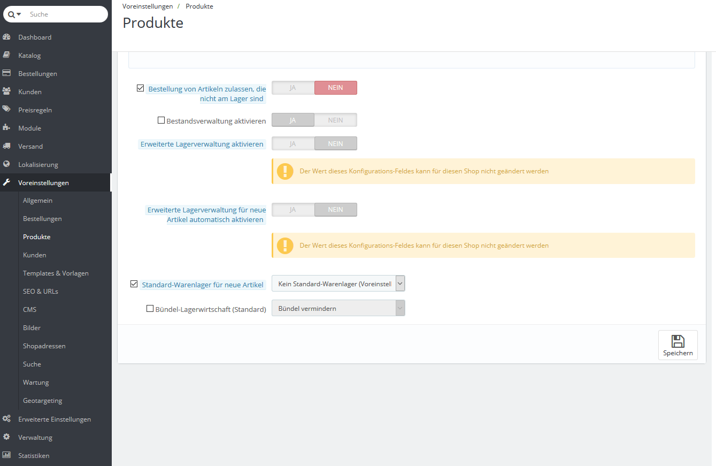The width and height of the screenshot is (716, 466).
Task: Open Bestellungen submenu under Voreinstellungen
Action: pyautogui.click(x=42, y=219)
